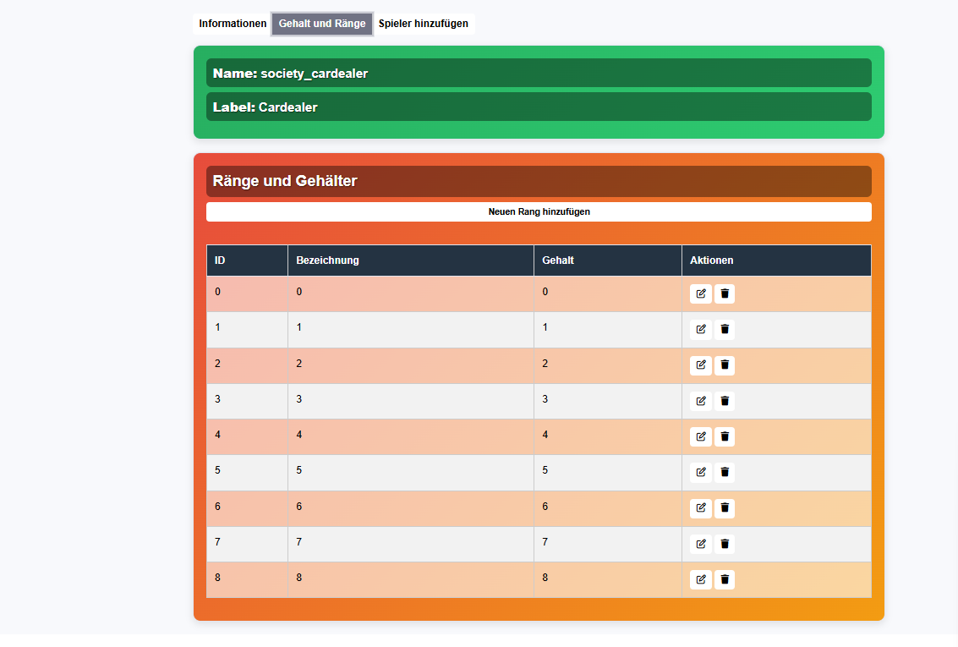This screenshot has height=647, width=958.
Task: Open the editor for rank 3
Action: point(700,401)
